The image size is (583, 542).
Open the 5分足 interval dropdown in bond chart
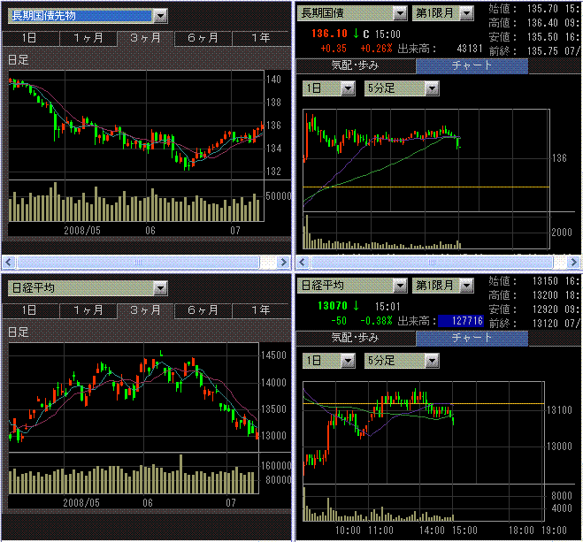tap(432, 88)
